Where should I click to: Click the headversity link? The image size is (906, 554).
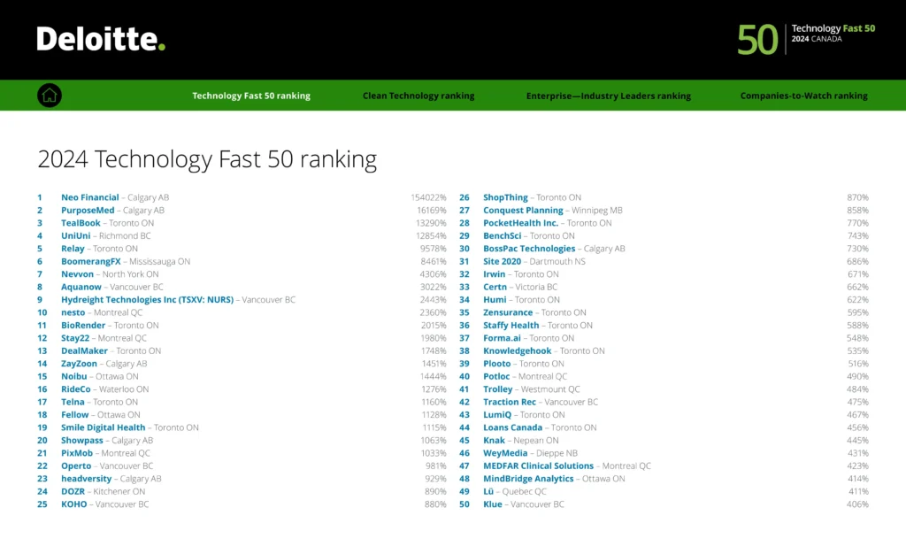87,478
